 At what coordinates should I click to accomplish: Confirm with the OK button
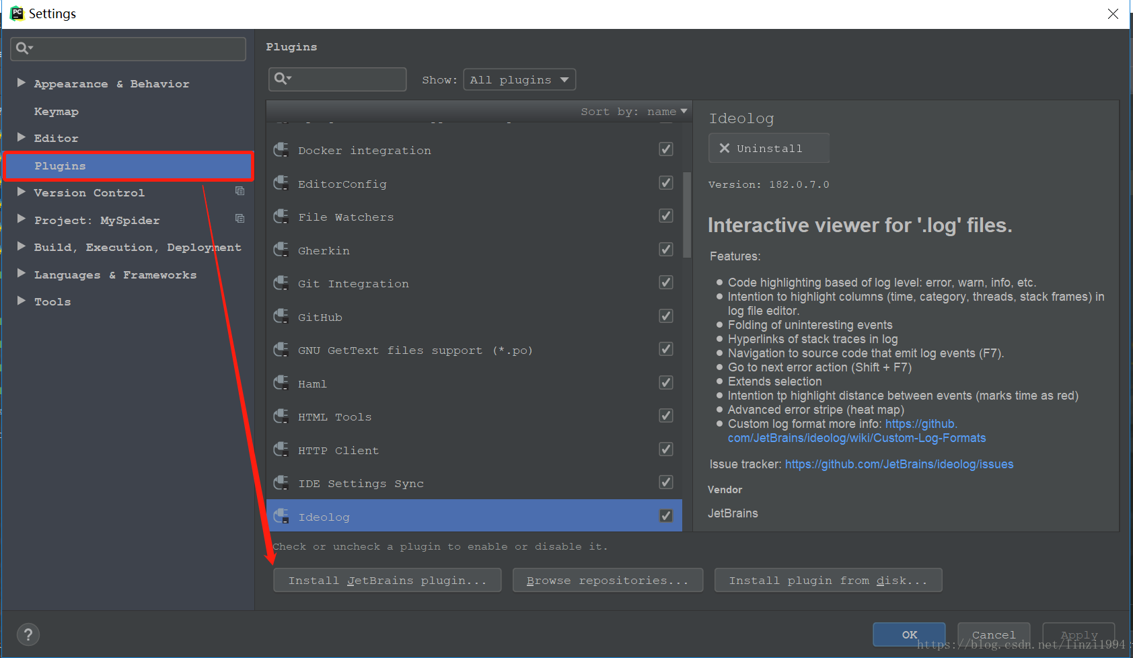[910, 634]
